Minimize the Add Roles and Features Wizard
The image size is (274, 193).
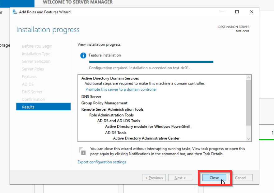click(223, 12)
